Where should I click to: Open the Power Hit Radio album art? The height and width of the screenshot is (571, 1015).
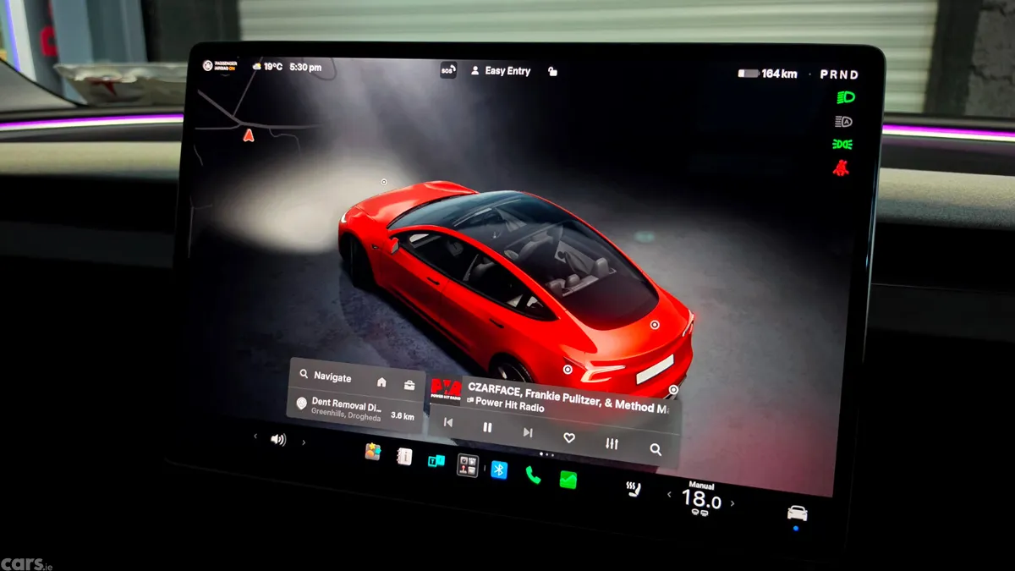click(447, 390)
